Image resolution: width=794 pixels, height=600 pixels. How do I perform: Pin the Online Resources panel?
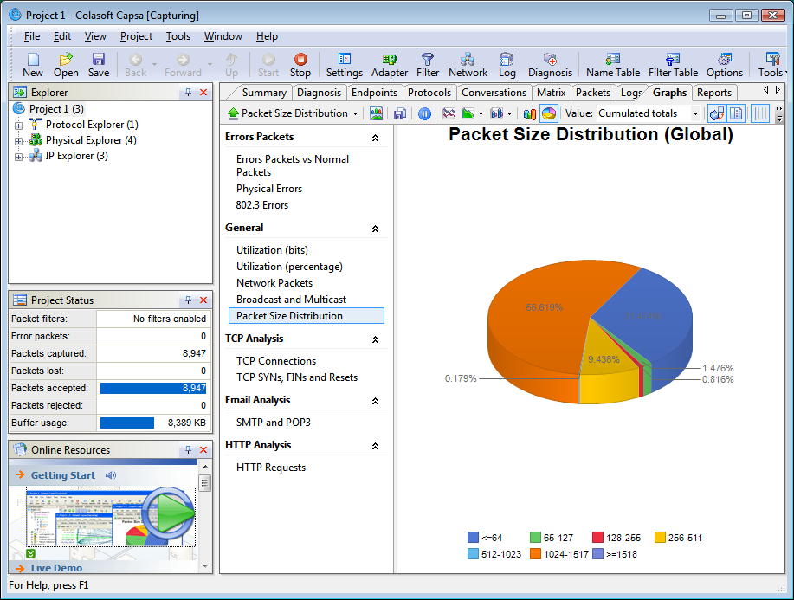tap(189, 449)
